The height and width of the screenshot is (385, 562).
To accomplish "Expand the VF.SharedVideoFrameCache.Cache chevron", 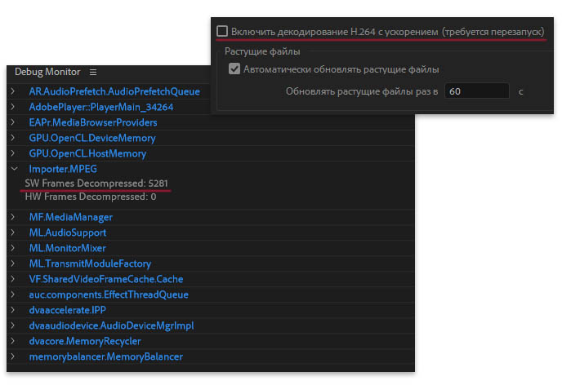I will point(13,279).
